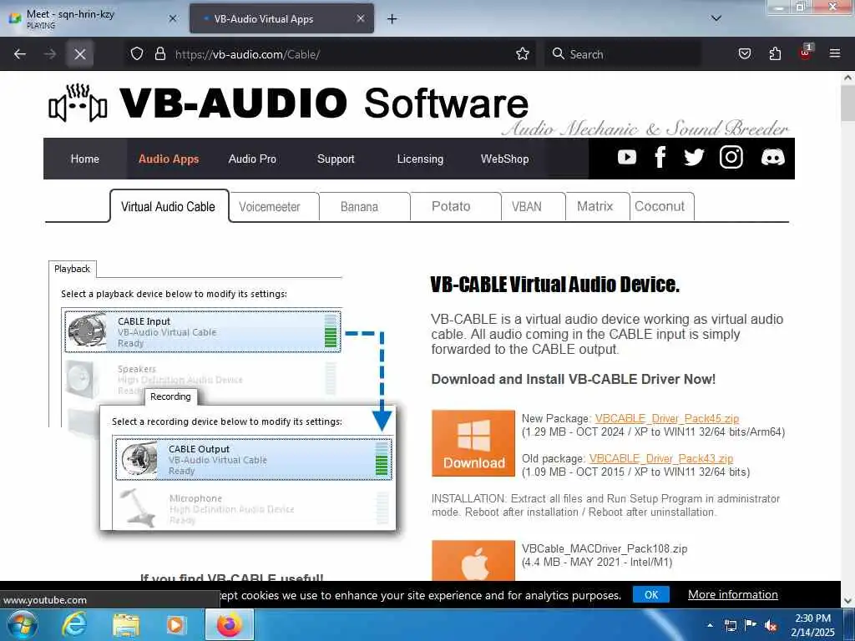Select the Coconut tab
The width and height of the screenshot is (855, 641).
tap(661, 207)
